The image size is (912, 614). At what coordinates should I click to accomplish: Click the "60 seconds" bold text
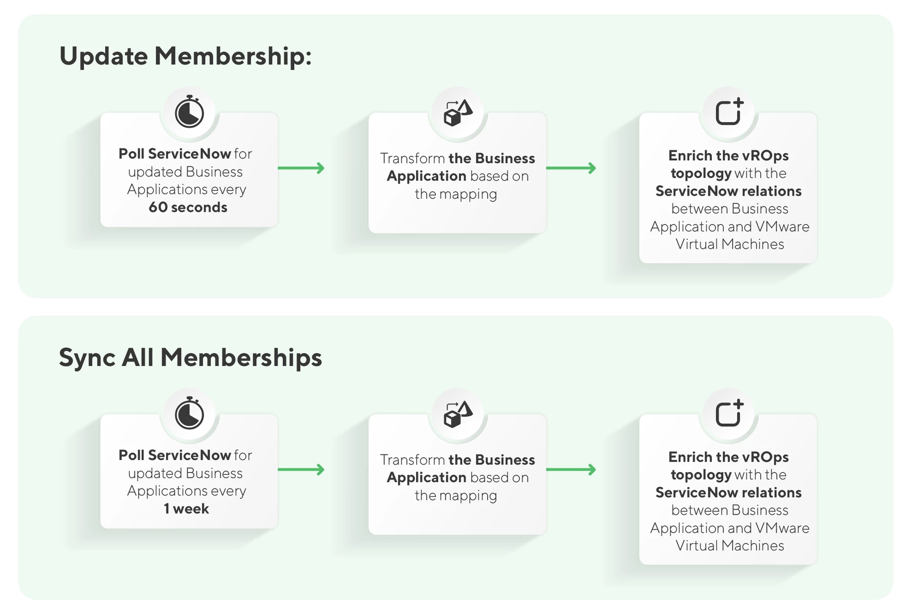click(x=188, y=207)
